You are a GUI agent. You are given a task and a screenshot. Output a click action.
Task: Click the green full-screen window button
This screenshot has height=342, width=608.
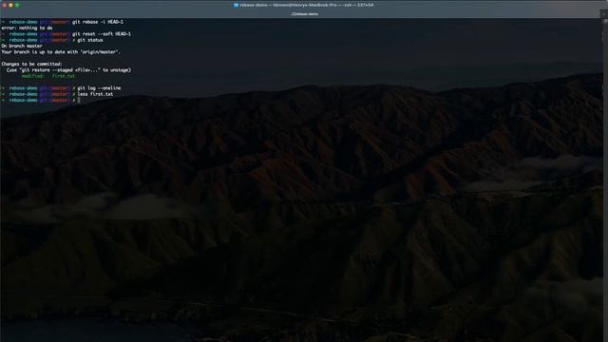17,5
